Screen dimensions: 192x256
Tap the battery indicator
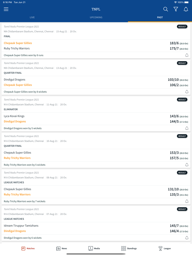point(186,2)
